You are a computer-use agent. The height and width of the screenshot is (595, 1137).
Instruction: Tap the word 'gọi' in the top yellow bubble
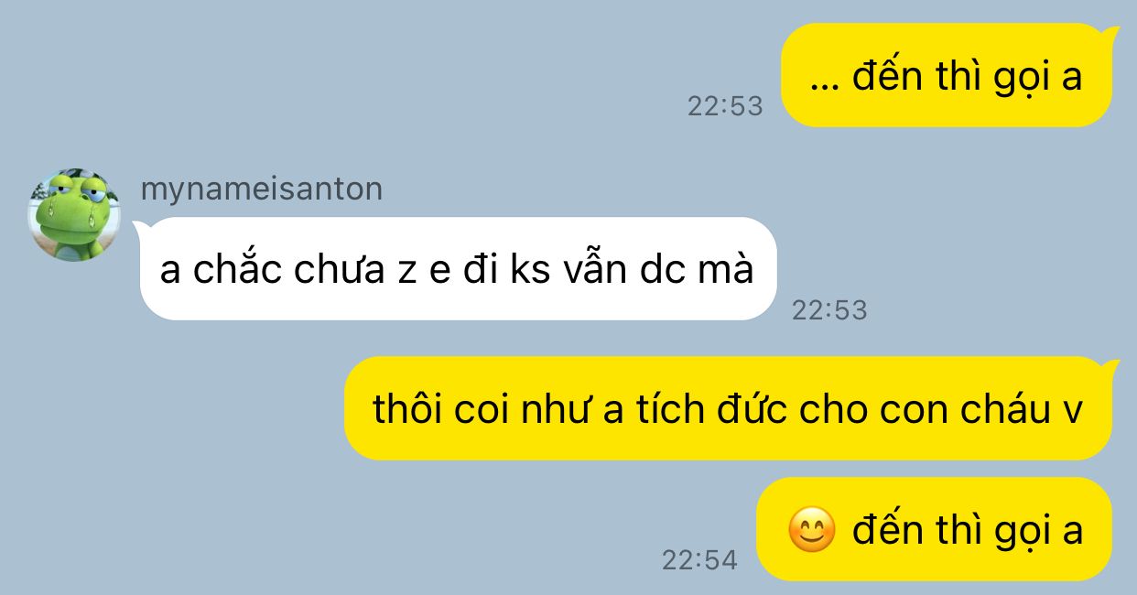pyautogui.click(x=1008, y=77)
